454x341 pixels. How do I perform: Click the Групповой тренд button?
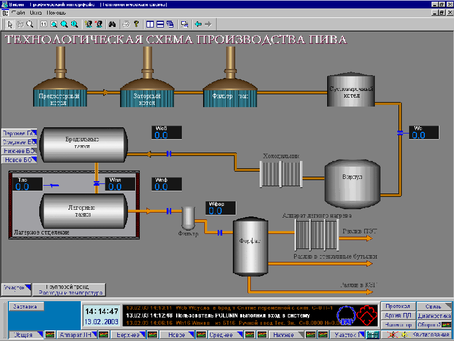pos(68,289)
